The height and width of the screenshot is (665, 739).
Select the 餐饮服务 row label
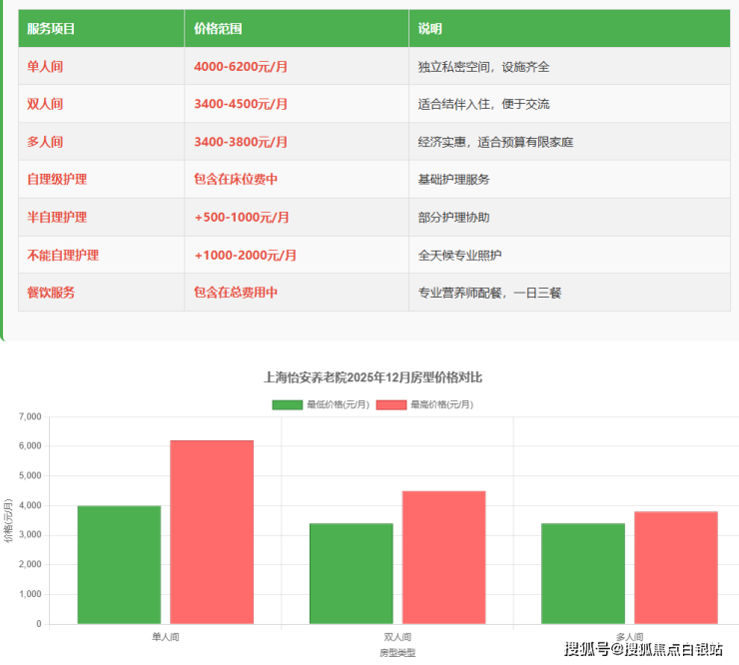pyautogui.click(x=51, y=293)
